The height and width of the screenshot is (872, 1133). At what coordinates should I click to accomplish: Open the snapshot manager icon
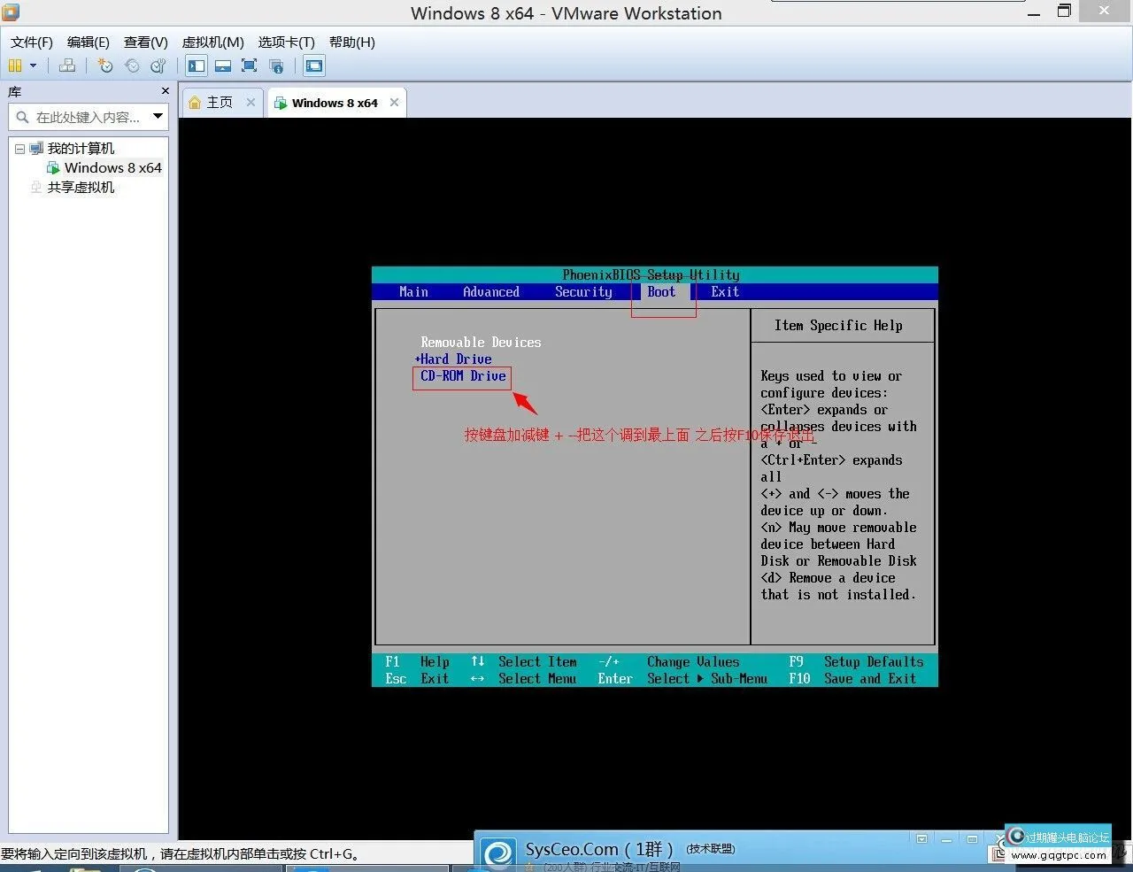click(x=158, y=66)
